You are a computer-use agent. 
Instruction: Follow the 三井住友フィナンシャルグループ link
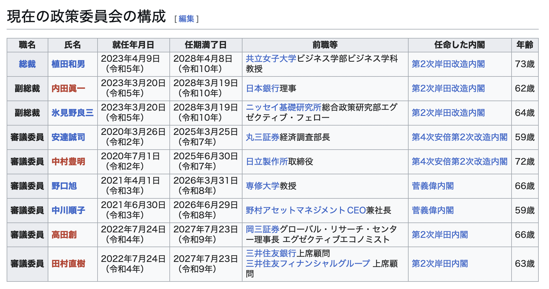click(x=308, y=264)
